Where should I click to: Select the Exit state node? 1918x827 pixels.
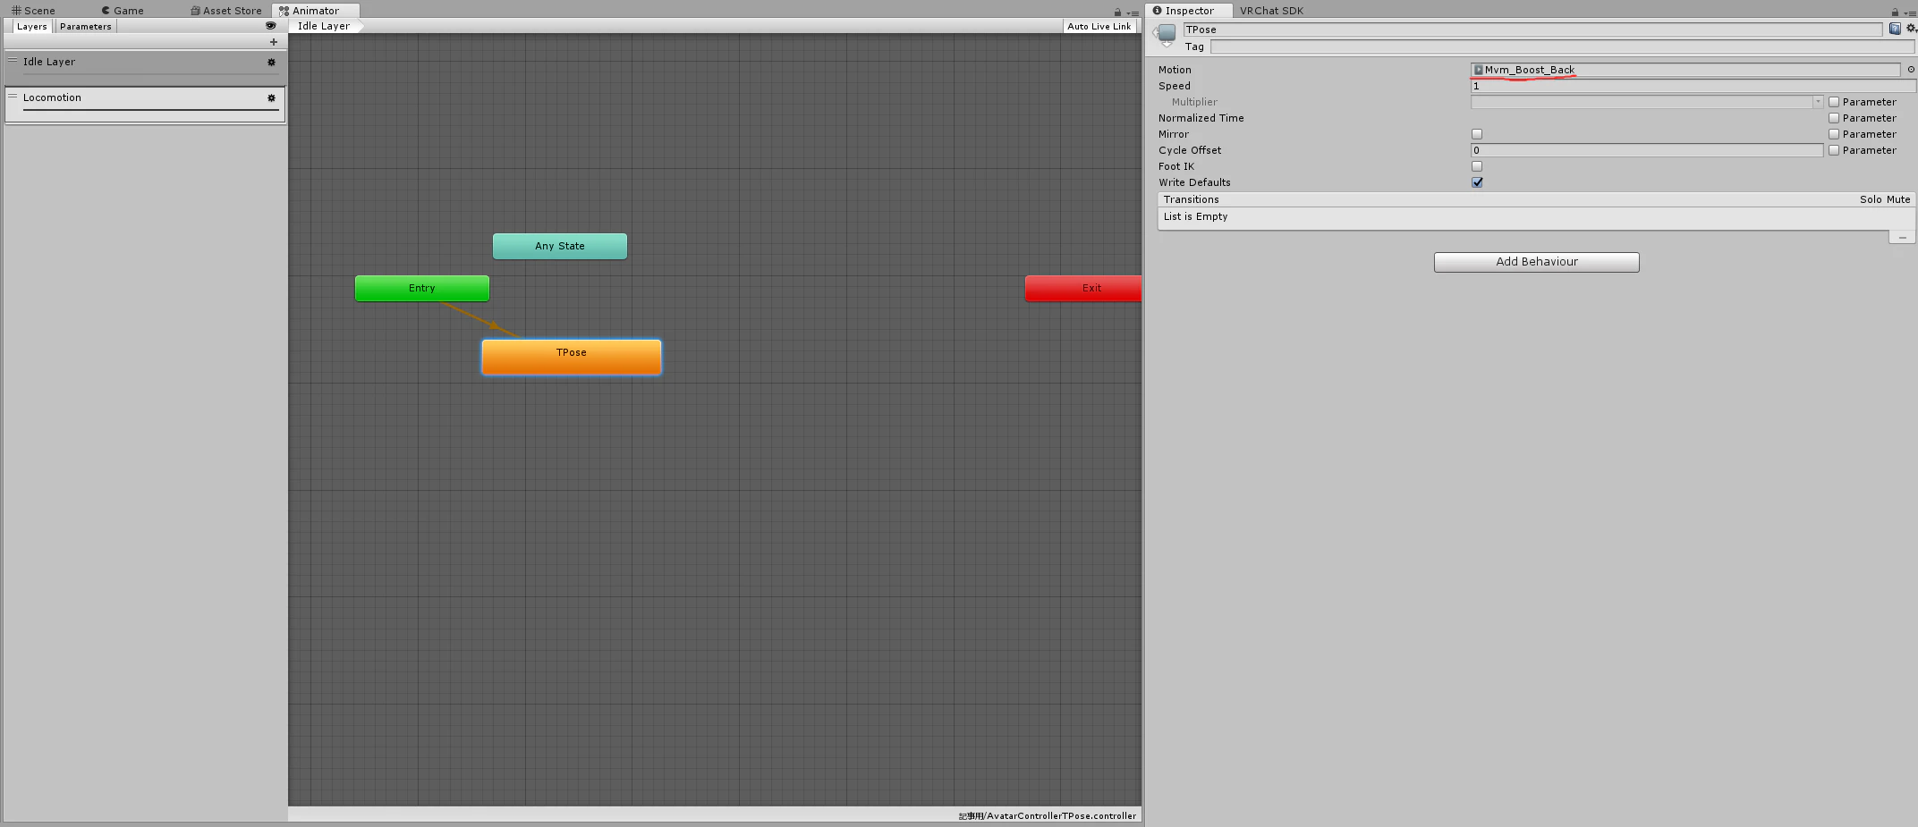1083,289
